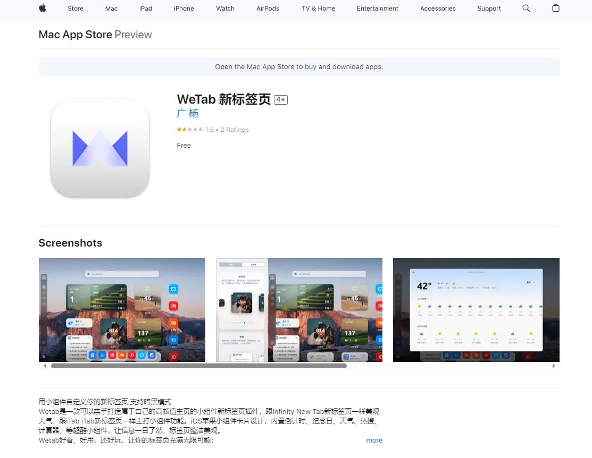Open the weather forecast screenshot
The height and width of the screenshot is (458, 592).
(x=476, y=310)
